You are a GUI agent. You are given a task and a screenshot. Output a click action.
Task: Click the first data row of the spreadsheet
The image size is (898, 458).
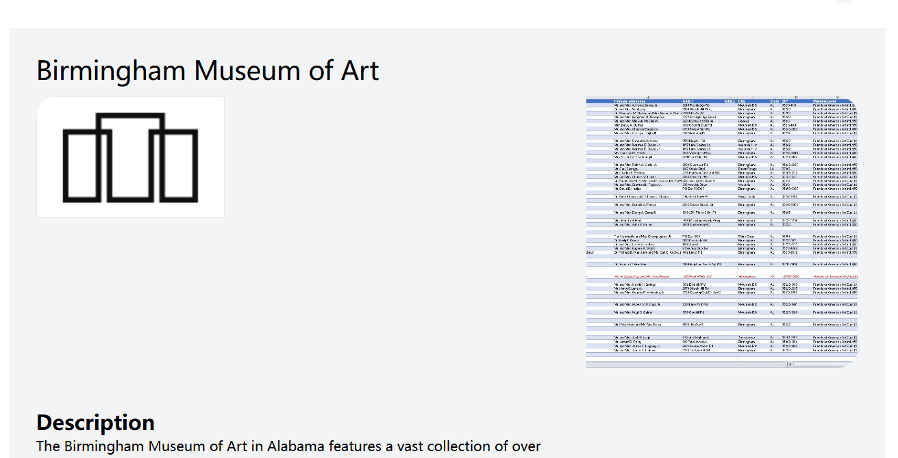point(721,105)
